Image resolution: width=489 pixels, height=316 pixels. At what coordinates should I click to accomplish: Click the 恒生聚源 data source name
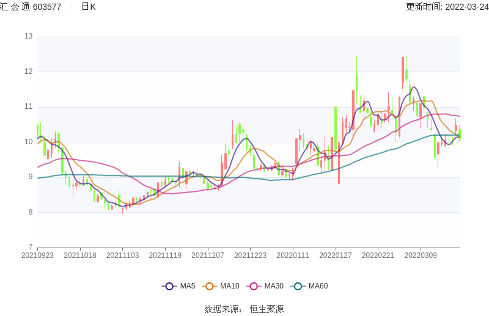(267, 309)
